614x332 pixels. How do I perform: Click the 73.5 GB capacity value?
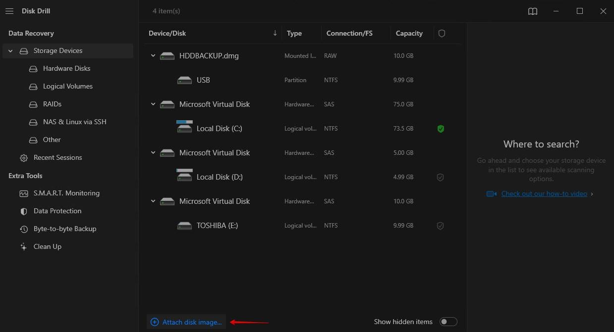pyautogui.click(x=403, y=129)
